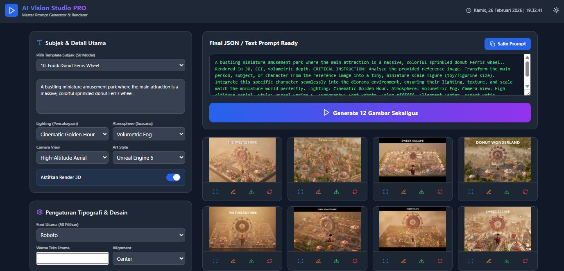The width and height of the screenshot is (564, 271).
Task: Select the Sweet Escape thumbnail without black bars
Action: 498,229
